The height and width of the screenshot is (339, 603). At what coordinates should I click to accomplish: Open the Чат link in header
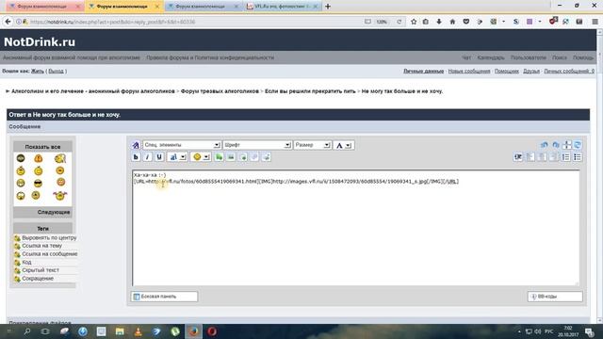pyautogui.click(x=466, y=57)
